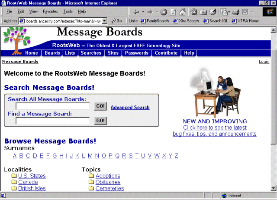Click the Forward arrow toolbar icon
The height and width of the screenshot is (200, 277).
(x=150, y=12)
